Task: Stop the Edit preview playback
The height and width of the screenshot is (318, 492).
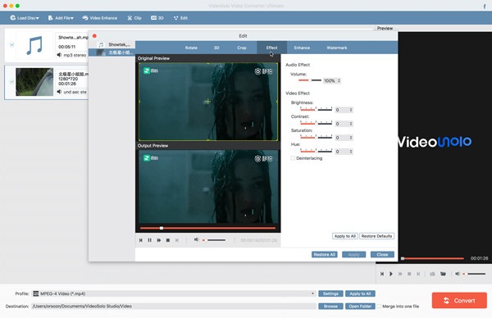Action: click(x=168, y=240)
